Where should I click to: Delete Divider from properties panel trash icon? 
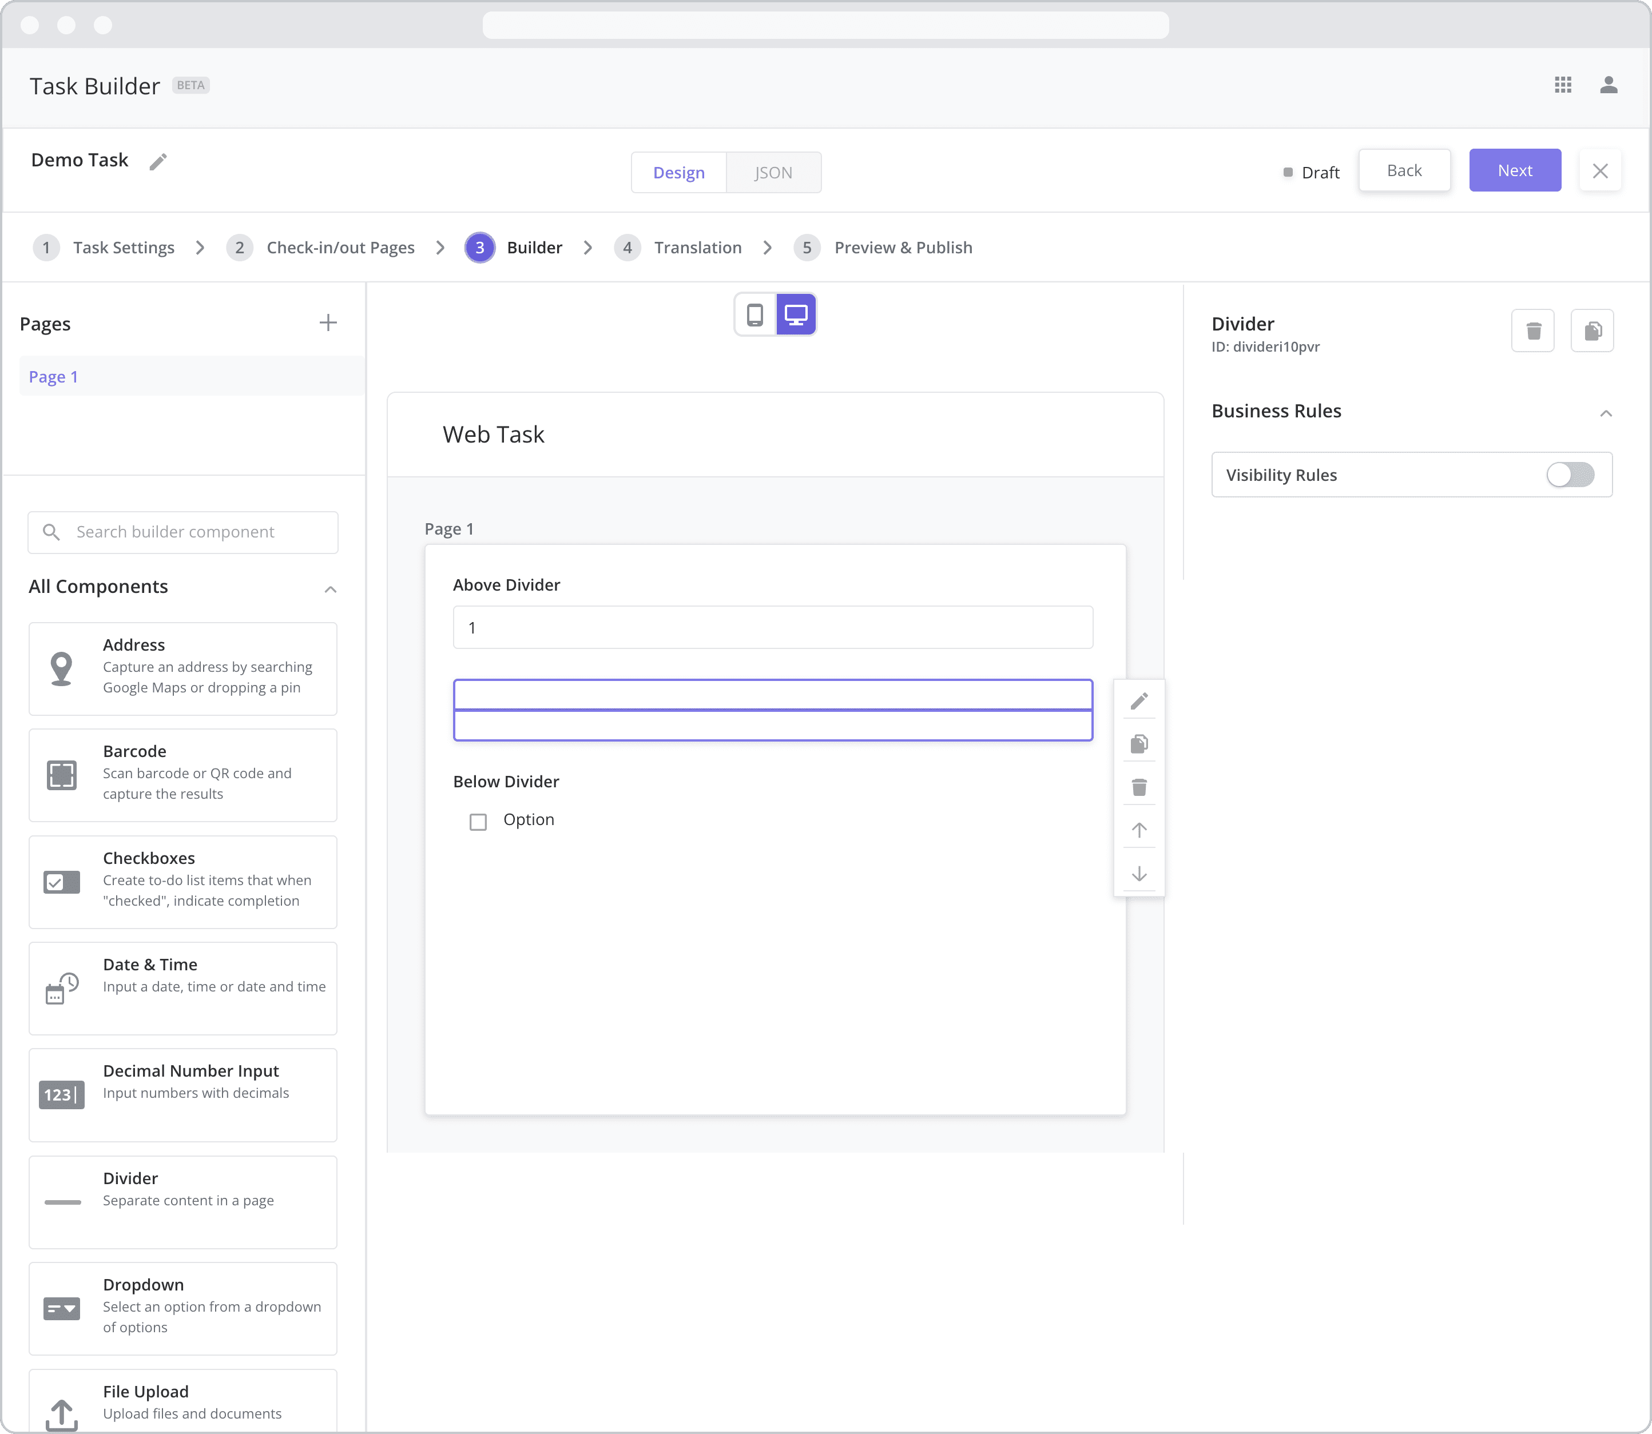tap(1533, 330)
